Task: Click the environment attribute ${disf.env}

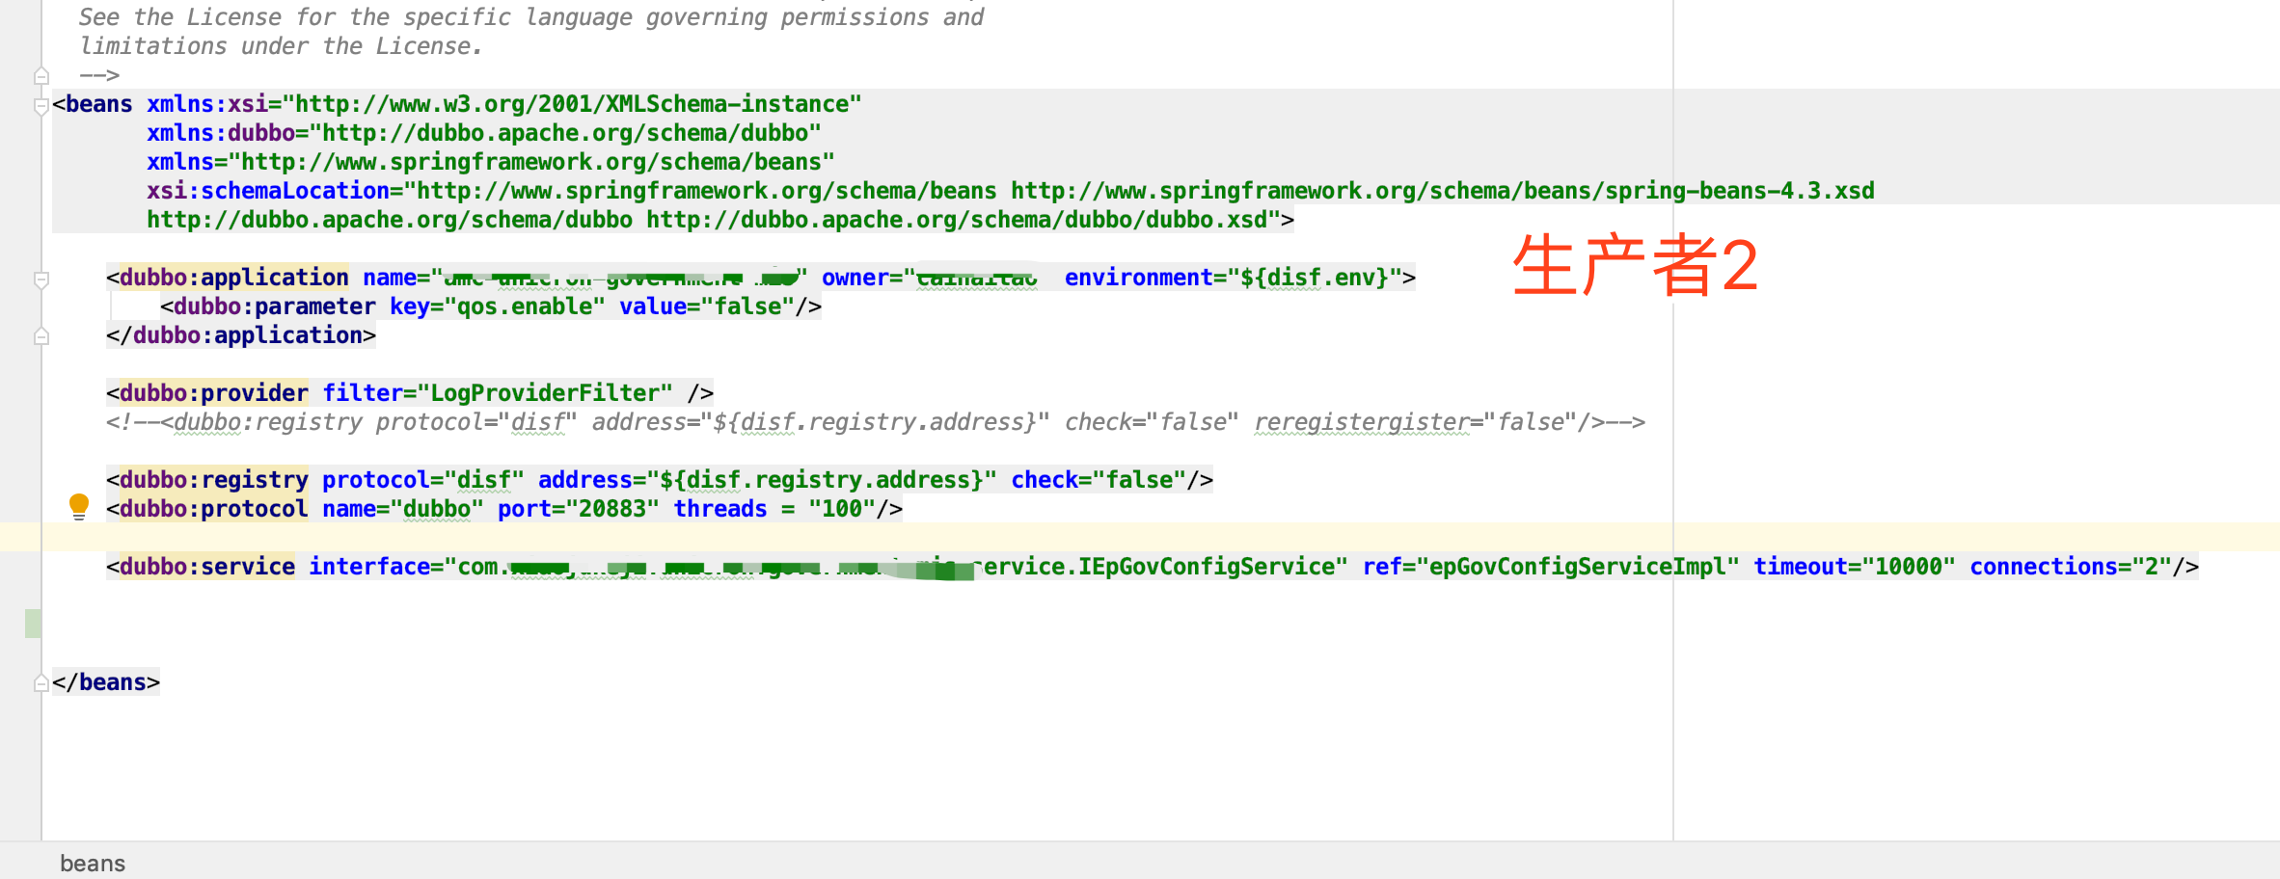Action: coord(1314,278)
